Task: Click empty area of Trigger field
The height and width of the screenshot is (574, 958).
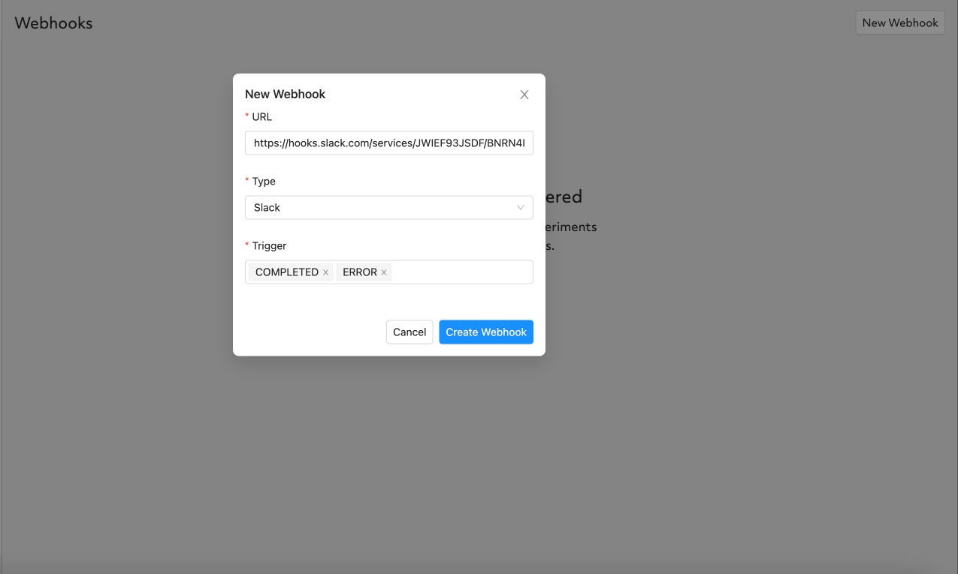Action: [x=461, y=272]
